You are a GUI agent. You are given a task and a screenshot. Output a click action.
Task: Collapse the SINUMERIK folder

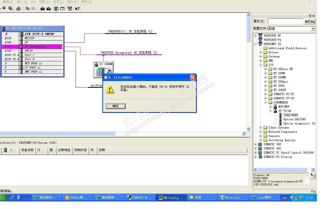[265, 102]
